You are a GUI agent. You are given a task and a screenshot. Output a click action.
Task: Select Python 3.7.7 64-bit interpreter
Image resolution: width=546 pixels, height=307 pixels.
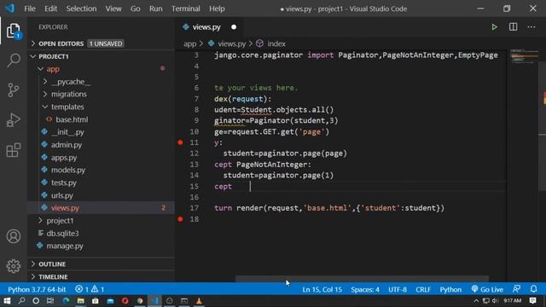pyautogui.click(x=37, y=289)
